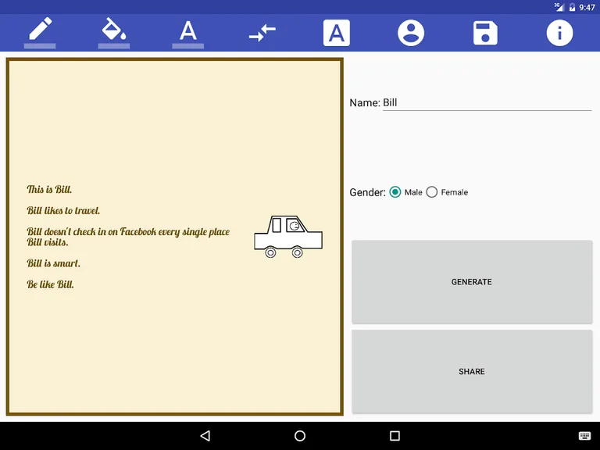This screenshot has height=450, width=600.
Task: Open the info icon in toolbar
Action: click(x=559, y=33)
